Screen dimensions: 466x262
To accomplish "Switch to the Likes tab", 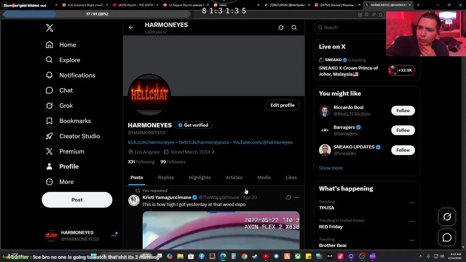I will [291, 178].
